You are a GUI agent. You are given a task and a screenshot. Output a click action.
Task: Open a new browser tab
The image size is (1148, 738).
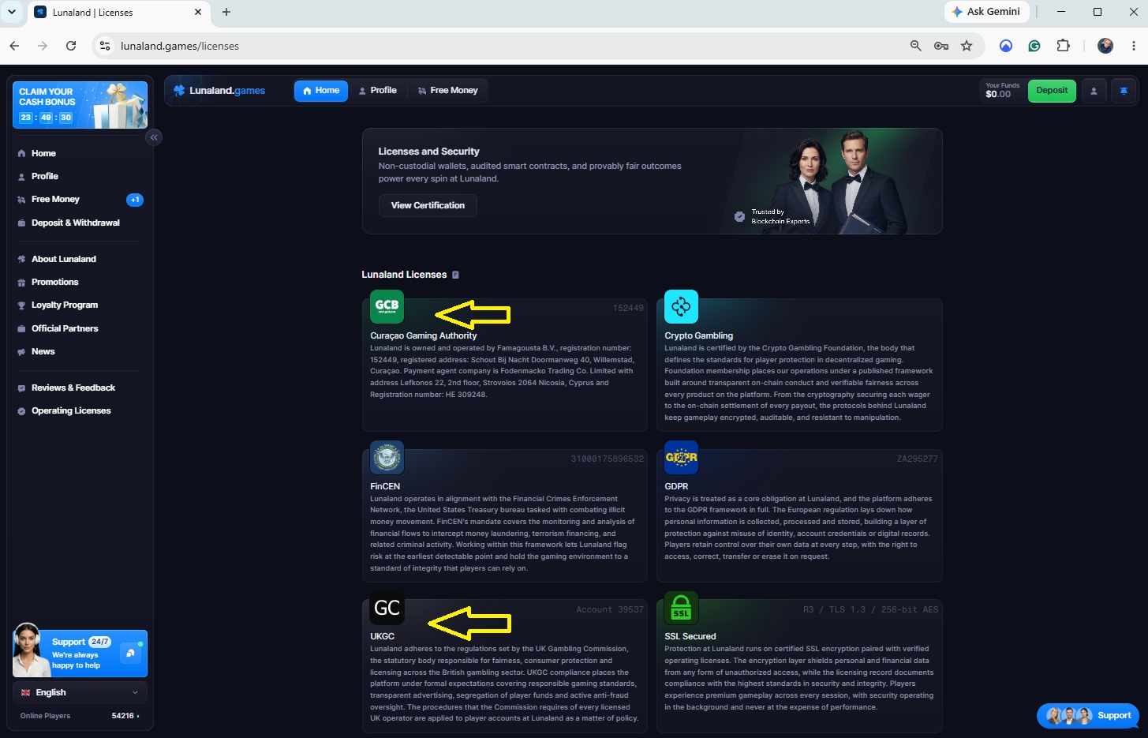click(226, 12)
